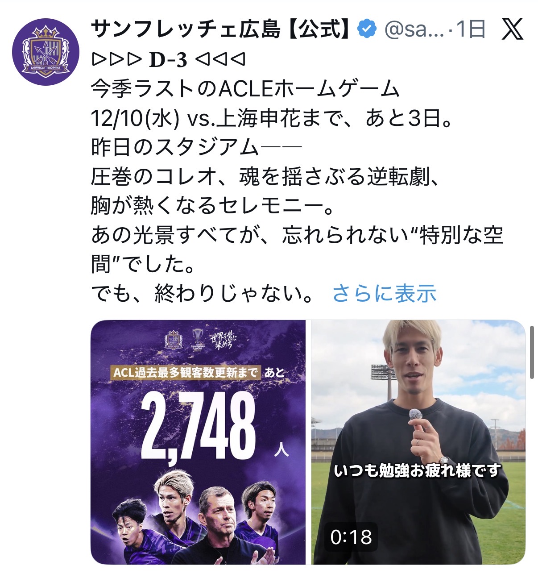Open the @sa... account handle
The image size is (538, 578).
[414, 30]
